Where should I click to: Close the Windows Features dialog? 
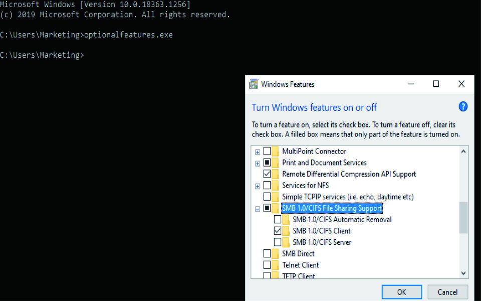click(x=461, y=84)
